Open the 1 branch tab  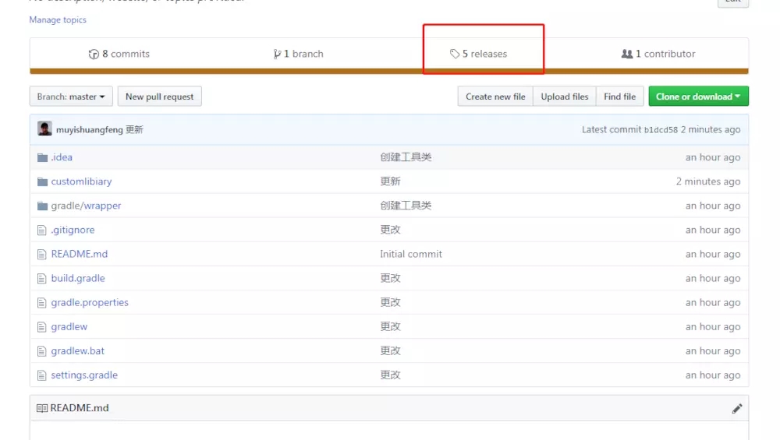click(x=298, y=54)
